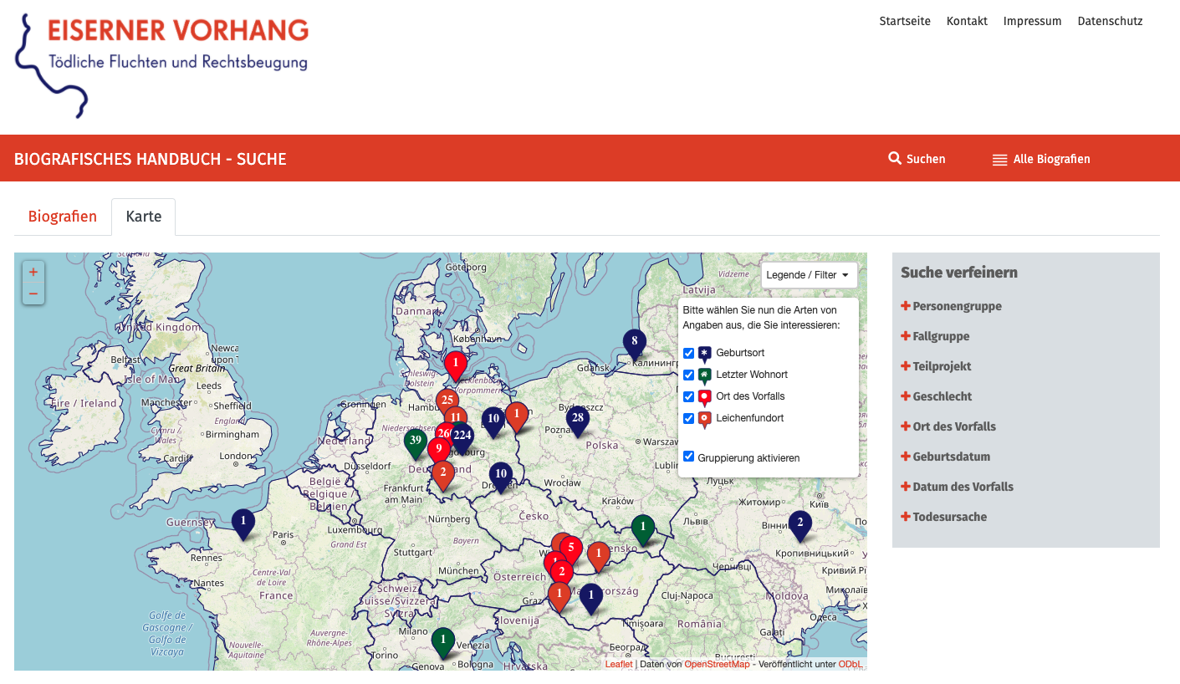Expand the Teilprojekt filter
The height and width of the screenshot is (684, 1180).
936,366
